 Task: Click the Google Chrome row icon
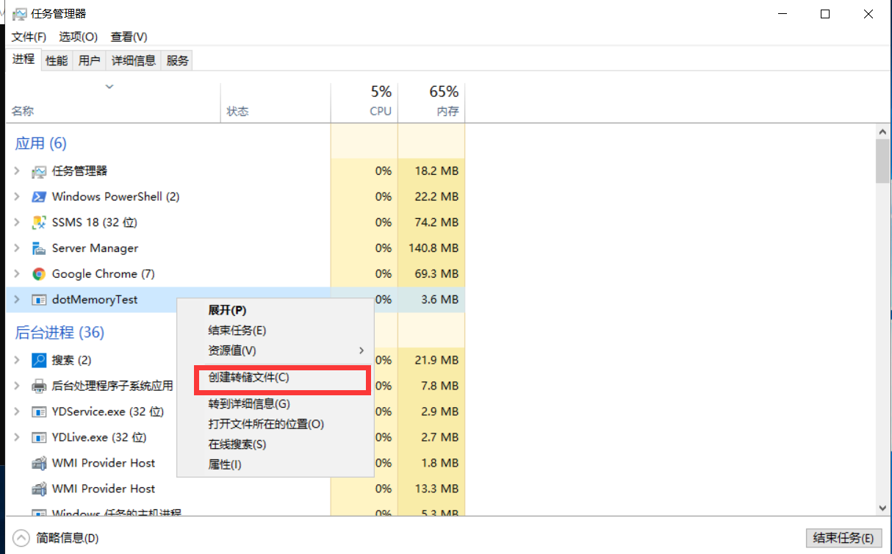[x=39, y=274]
